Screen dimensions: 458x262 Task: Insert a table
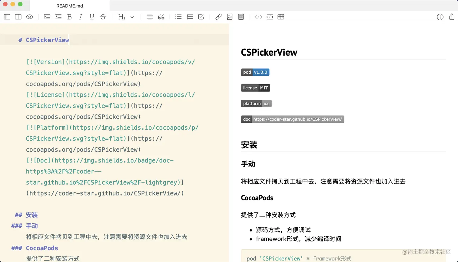pos(281,17)
